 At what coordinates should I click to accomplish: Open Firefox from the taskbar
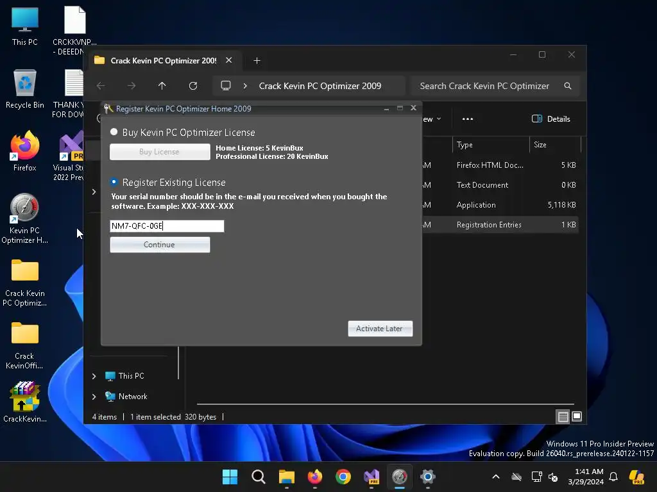(314, 477)
